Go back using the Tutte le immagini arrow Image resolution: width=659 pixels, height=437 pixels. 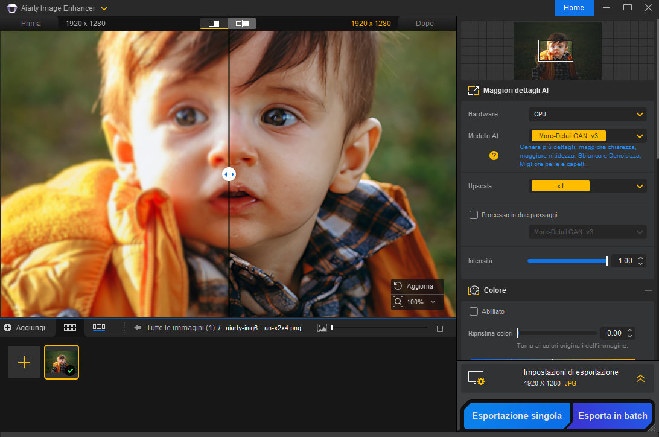138,328
